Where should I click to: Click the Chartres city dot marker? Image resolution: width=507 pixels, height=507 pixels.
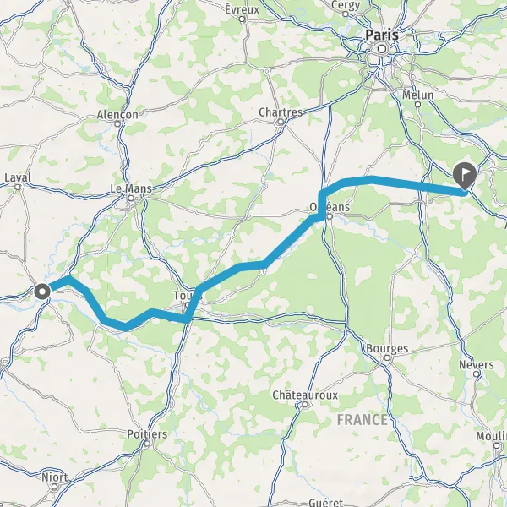[x=281, y=122]
